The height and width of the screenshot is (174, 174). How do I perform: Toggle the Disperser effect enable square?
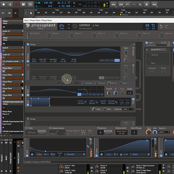click(x=147, y=50)
